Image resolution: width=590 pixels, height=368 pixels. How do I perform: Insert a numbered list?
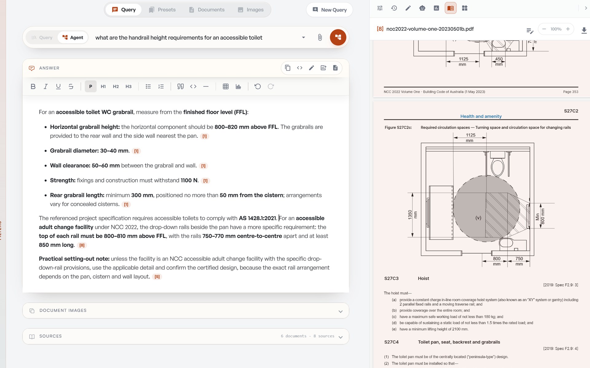click(x=161, y=86)
